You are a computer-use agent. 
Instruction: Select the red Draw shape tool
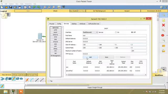click(163, 35)
